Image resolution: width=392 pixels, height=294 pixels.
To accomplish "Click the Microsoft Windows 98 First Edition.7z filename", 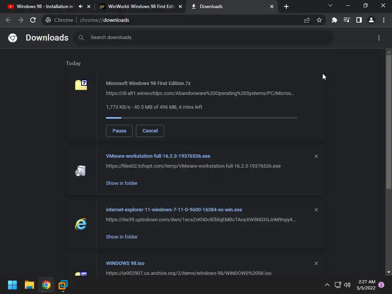I will click(148, 83).
